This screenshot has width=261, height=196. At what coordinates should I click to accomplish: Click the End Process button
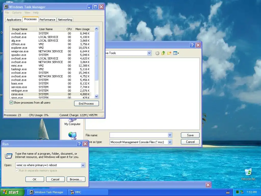coord(86,104)
